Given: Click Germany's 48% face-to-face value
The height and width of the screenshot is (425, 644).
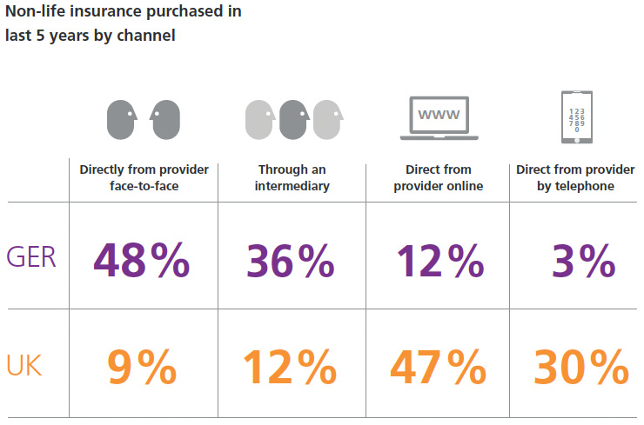Looking at the screenshot, I should point(142,258).
